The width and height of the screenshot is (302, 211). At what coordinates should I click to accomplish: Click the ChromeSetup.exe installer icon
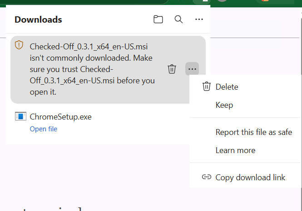(x=20, y=116)
